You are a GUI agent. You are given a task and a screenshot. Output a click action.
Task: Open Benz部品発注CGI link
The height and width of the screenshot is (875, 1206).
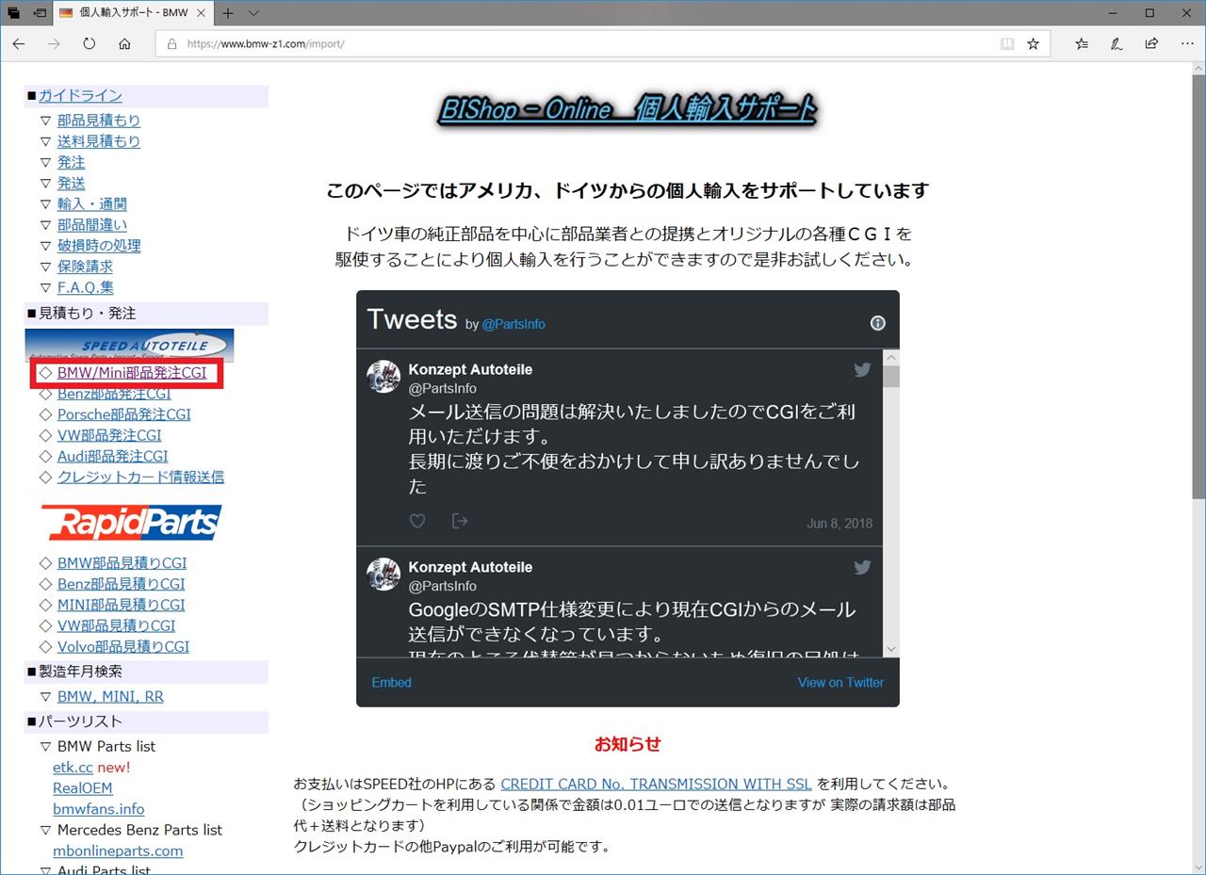(x=114, y=394)
